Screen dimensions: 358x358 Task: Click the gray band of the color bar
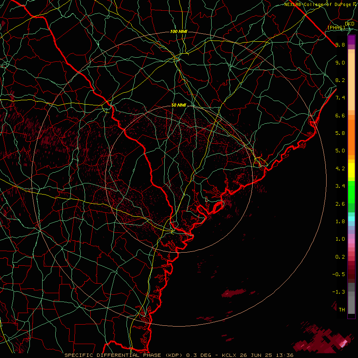[x=351, y=298]
